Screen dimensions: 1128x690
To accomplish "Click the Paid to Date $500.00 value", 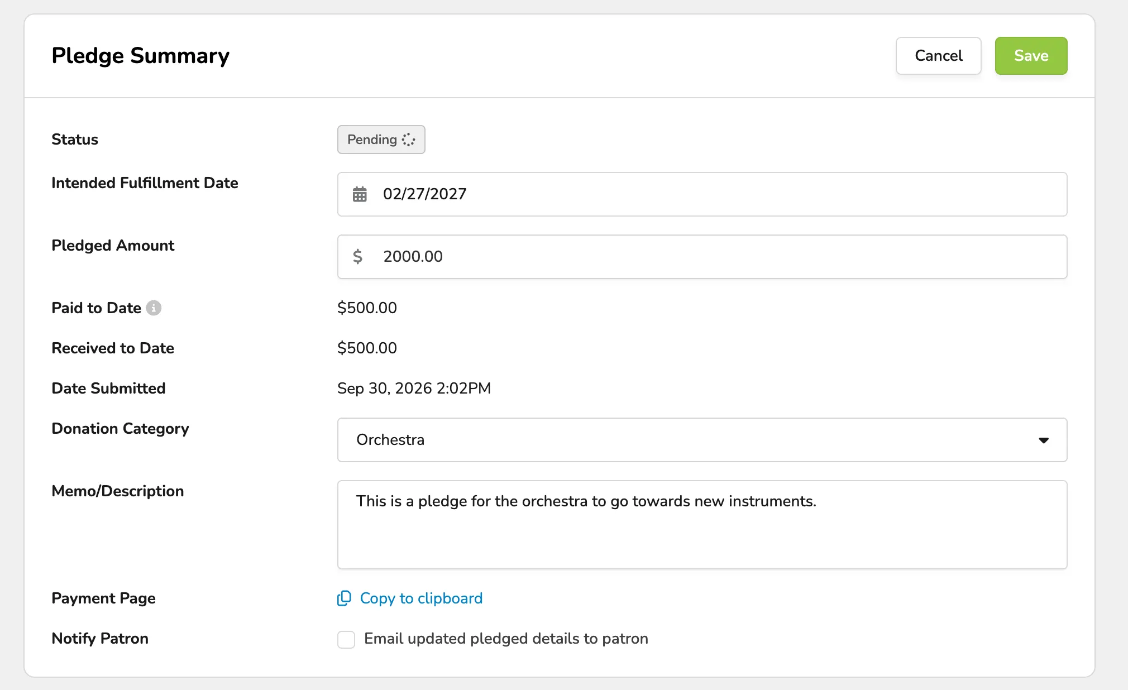I will click(367, 308).
